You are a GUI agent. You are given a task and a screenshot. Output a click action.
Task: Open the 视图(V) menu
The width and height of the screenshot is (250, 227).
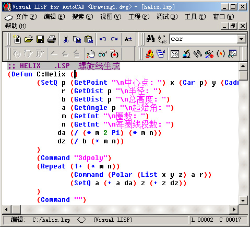(x=111, y=17)
